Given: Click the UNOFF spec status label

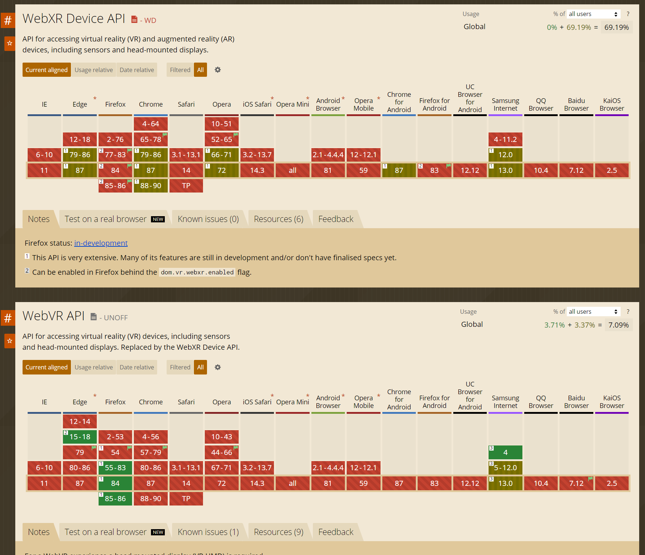Looking at the screenshot, I should click(116, 318).
